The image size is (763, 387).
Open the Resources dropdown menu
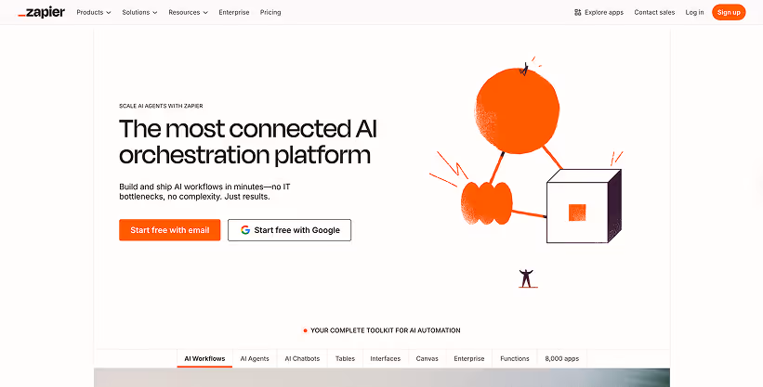coord(188,12)
